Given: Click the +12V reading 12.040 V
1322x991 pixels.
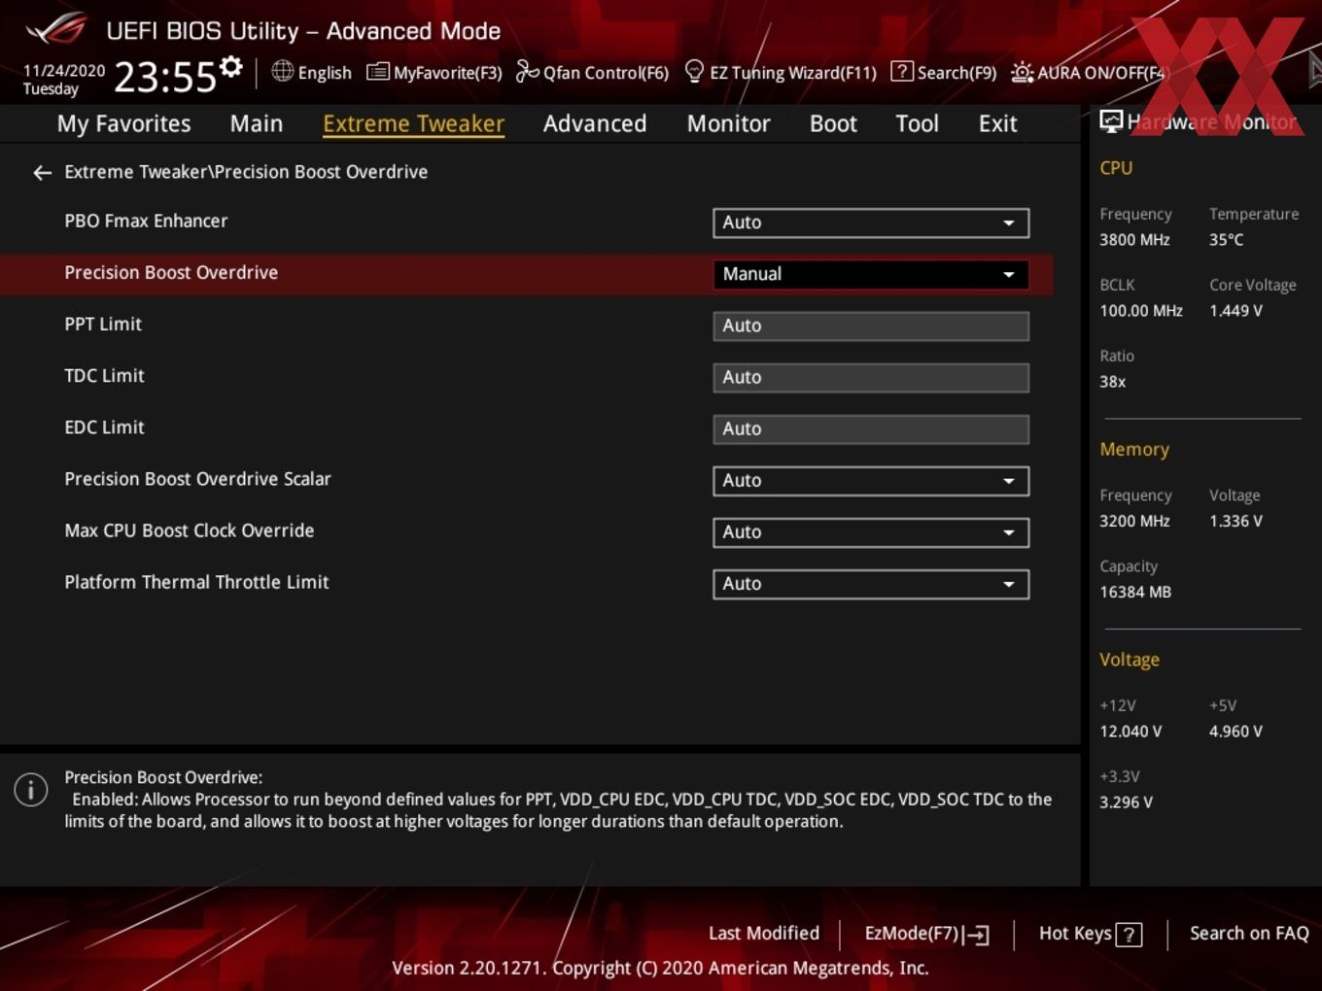Looking at the screenshot, I should (1131, 732).
